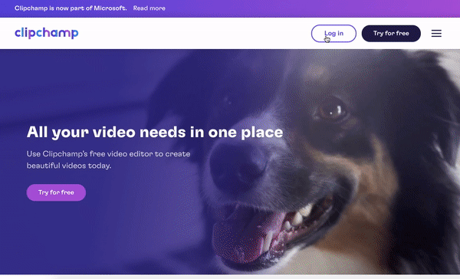This screenshot has width=460, height=279.
Task: Open the Read more link in banner
Action: click(x=149, y=8)
